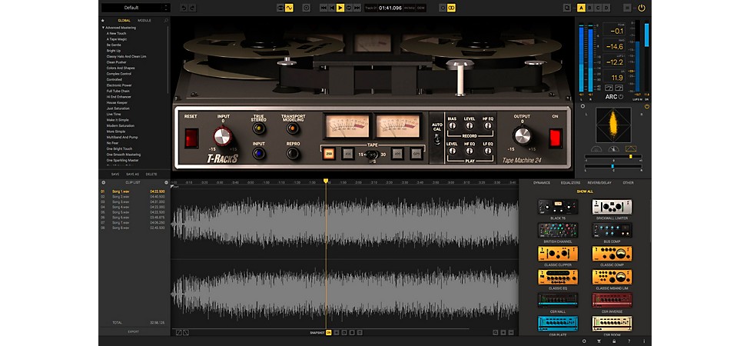Toggle the blue INPUT monitor button
Image resolution: width=750 pixels, height=346 pixels.
259,154
